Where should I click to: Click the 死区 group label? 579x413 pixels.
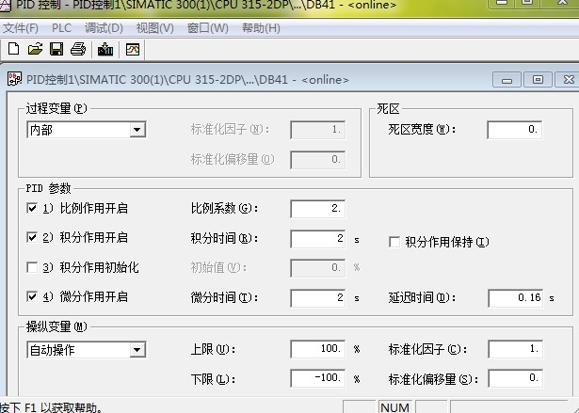click(x=388, y=108)
